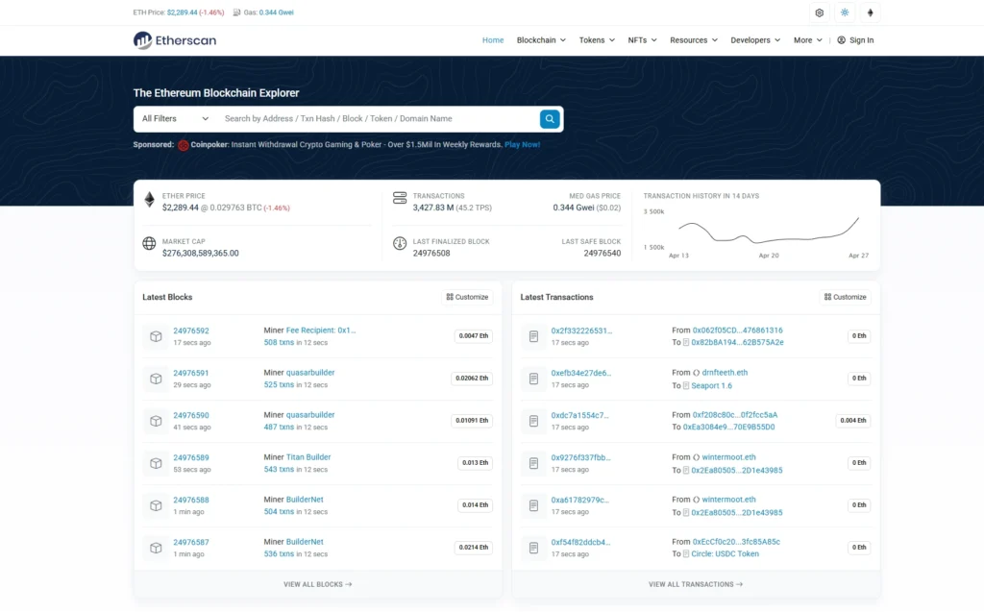Screen dimensions: 984x612
Task: Customize the Latest Blocks panel
Action: (468, 297)
